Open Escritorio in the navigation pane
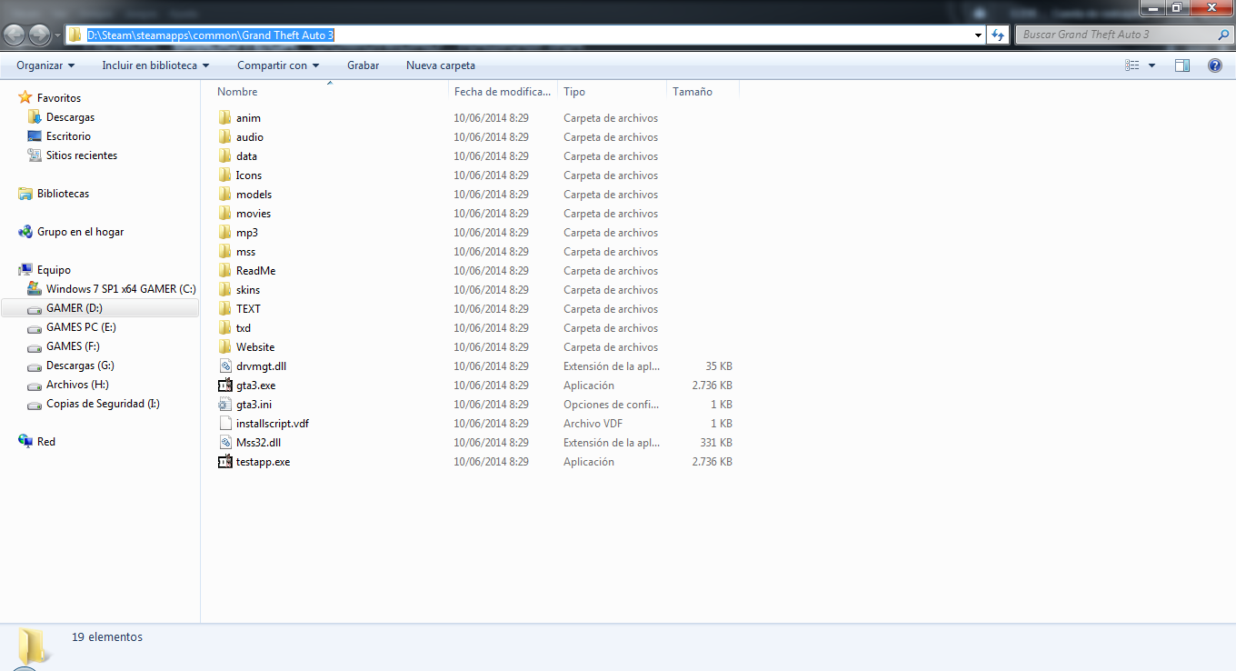Viewport: 1236px width, 671px height. tap(68, 136)
